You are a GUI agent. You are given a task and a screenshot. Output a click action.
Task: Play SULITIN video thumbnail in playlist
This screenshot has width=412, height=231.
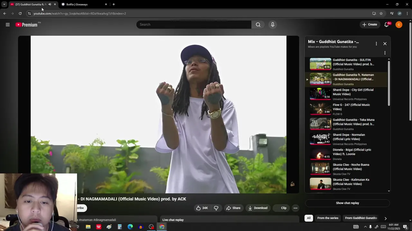point(320,64)
